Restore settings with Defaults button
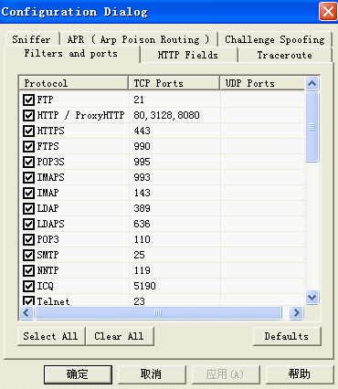 [287, 336]
